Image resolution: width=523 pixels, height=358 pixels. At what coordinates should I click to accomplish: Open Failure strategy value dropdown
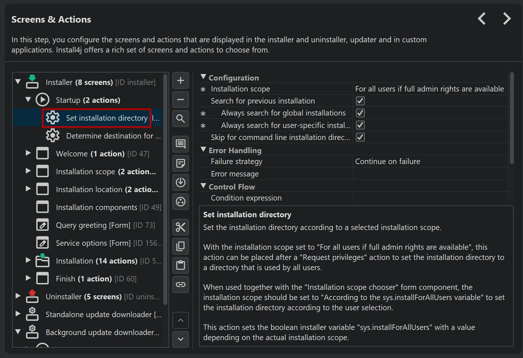[430, 162]
